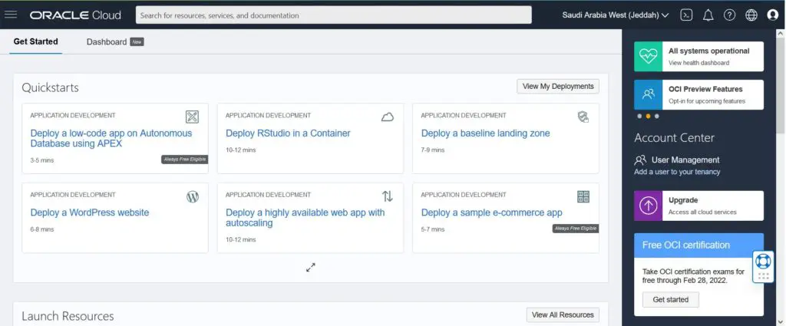The height and width of the screenshot is (326, 786).
Task: Click the New badge beside Dashboard
Action: tap(137, 42)
